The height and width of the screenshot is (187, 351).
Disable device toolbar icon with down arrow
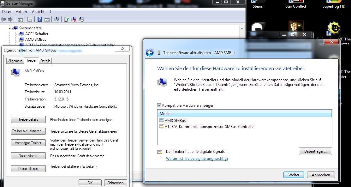(81, 20)
